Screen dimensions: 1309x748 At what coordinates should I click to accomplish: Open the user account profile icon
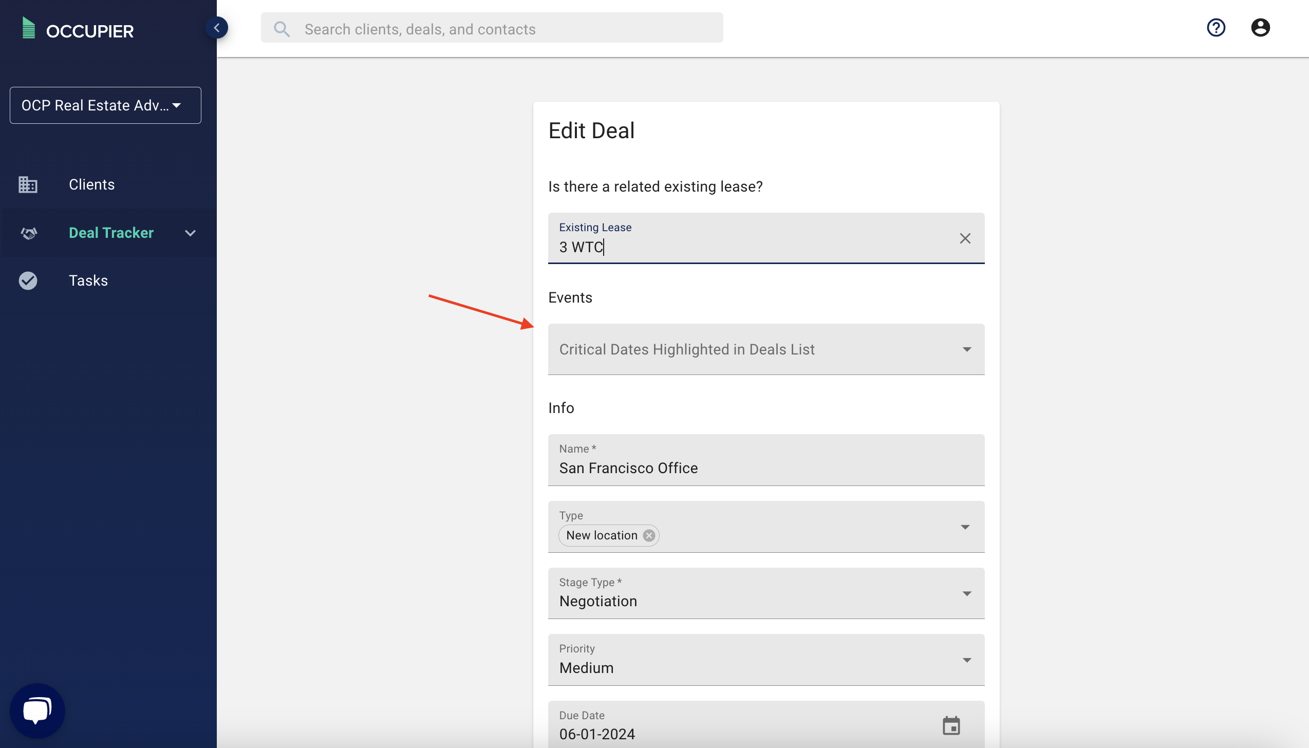[x=1260, y=28]
